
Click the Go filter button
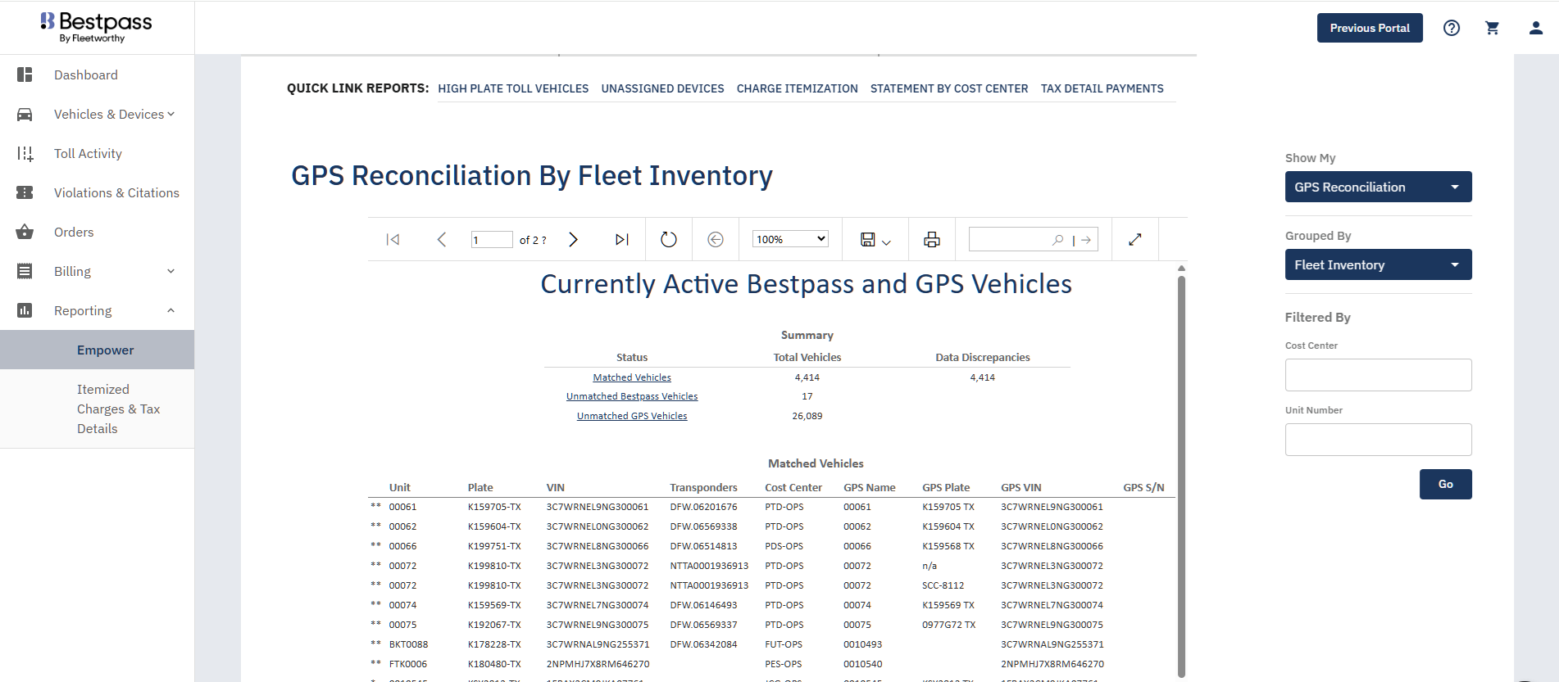tap(1445, 484)
